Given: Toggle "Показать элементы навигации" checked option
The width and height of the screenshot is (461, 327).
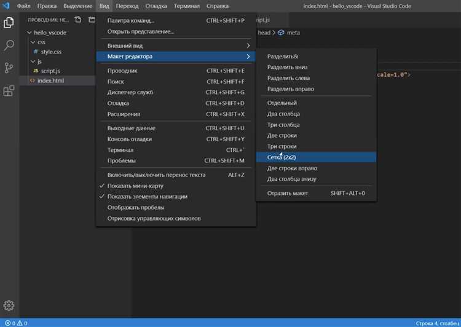Looking at the screenshot, I should click(147, 197).
